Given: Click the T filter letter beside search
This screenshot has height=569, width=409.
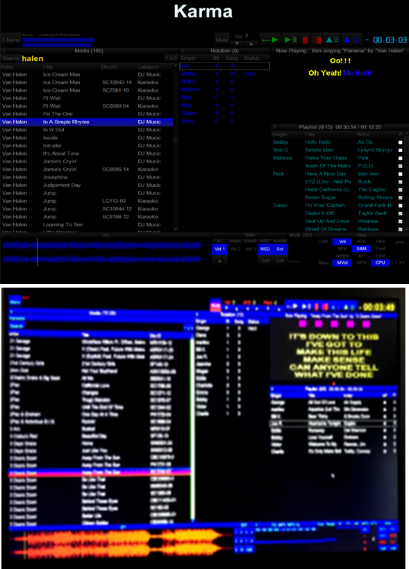Looking at the screenshot, I should point(167,58).
